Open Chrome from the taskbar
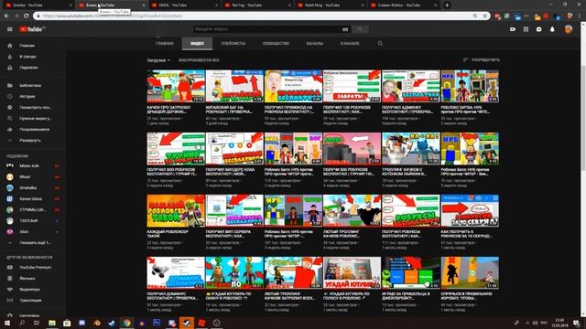This screenshot has width=586, height=329. pyautogui.click(x=126, y=323)
